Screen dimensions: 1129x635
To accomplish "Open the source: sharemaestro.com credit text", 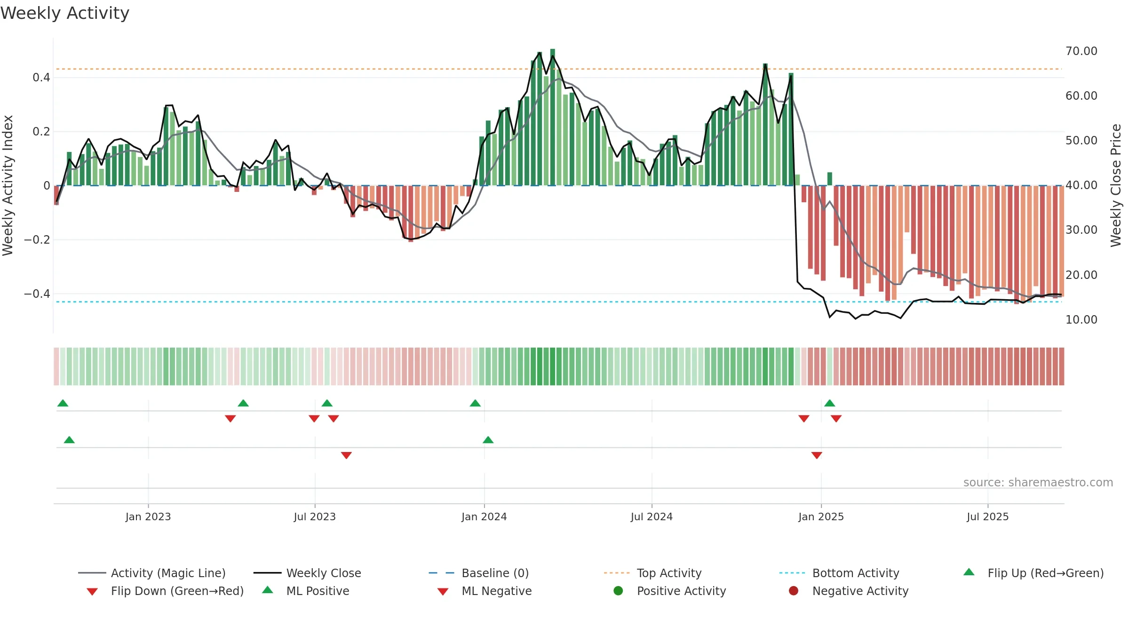I will click(x=1038, y=483).
